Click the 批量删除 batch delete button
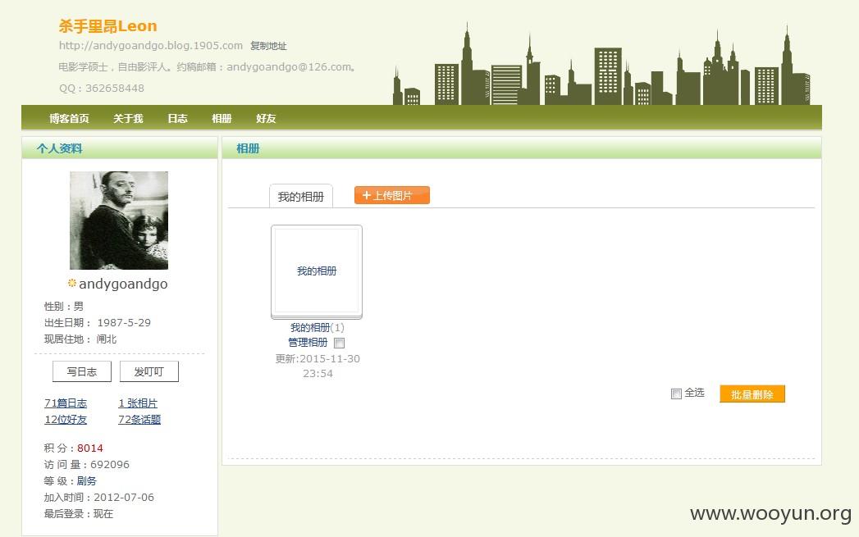This screenshot has width=859, height=537. point(752,394)
